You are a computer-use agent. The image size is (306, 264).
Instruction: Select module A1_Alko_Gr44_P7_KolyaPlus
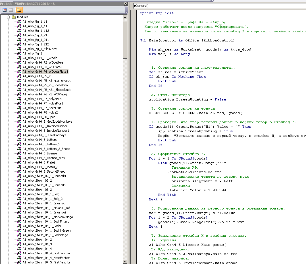(42, 99)
